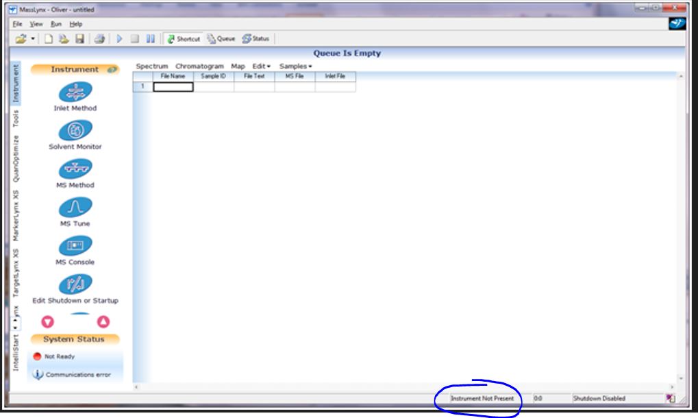The height and width of the screenshot is (418, 698).
Task: Click the status bar icon at far right
Action: point(671,398)
